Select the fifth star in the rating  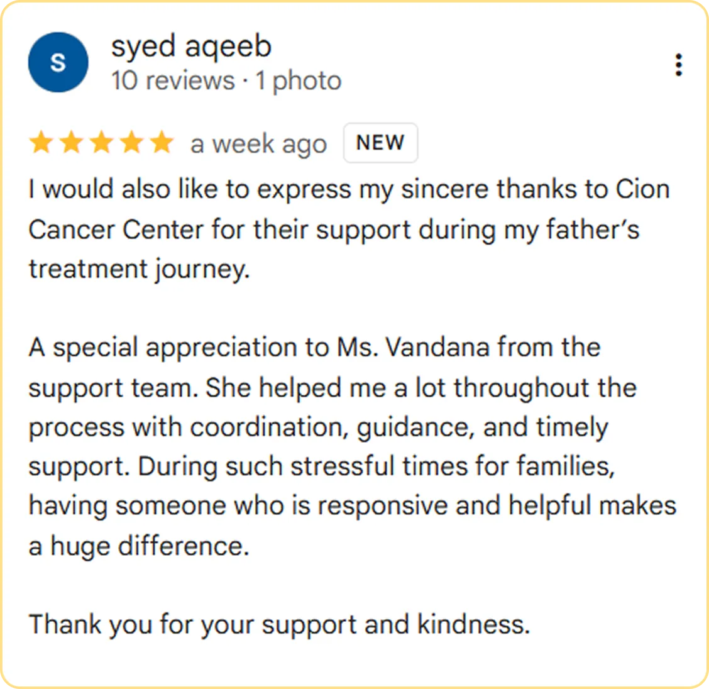(x=161, y=143)
